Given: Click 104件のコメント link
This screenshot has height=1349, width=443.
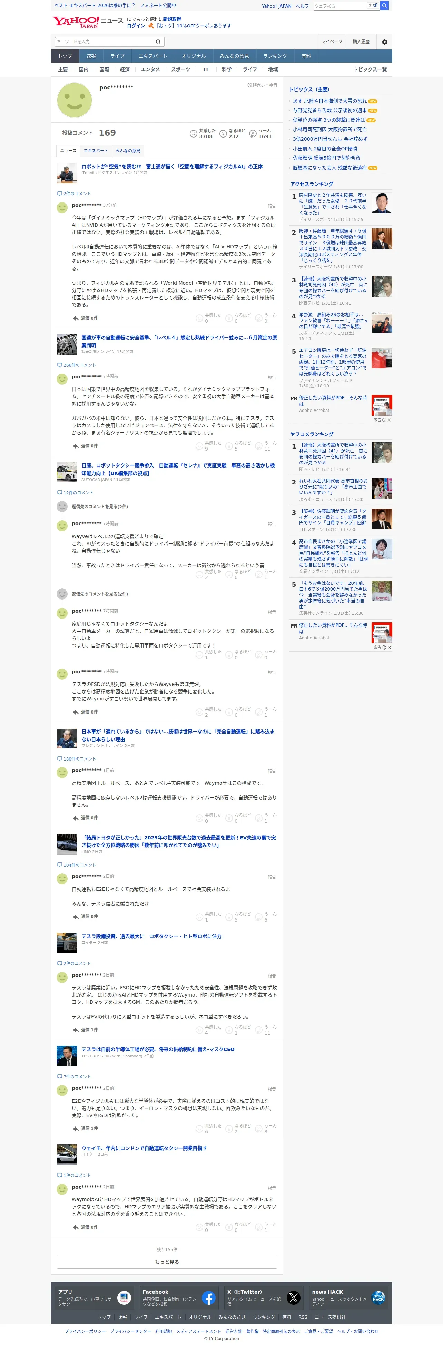Looking at the screenshot, I should (79, 865).
